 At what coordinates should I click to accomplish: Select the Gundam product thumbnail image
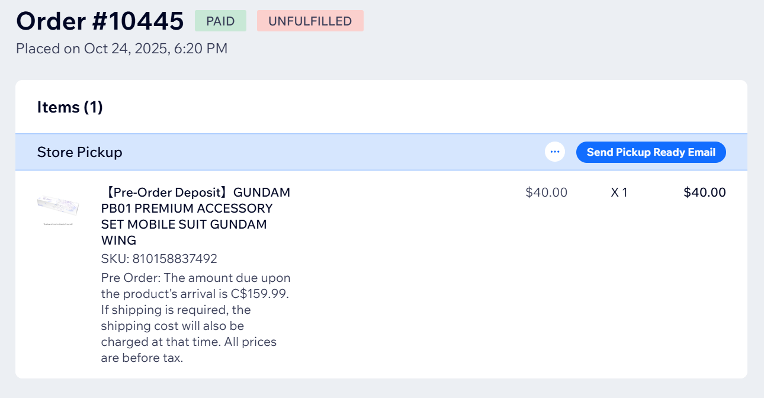[59, 208]
